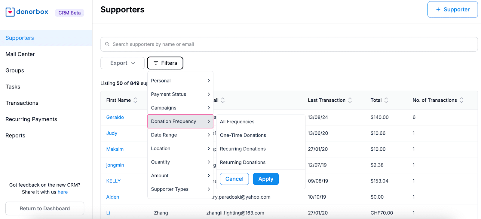Expand the Personal filter submenu
This screenshot has height=219, width=481.
click(x=180, y=81)
